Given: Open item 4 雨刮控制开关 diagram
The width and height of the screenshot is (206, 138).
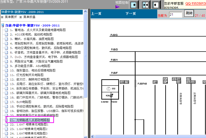Looking at the screenshot, I should coord(47,43).
